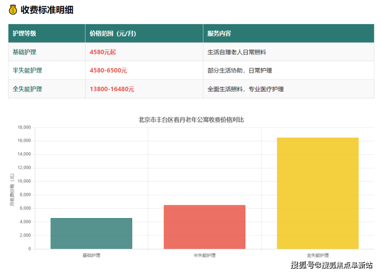The width and height of the screenshot is (381, 273).
Task: Click the 4580-6500元 price cell
Action: click(x=108, y=70)
